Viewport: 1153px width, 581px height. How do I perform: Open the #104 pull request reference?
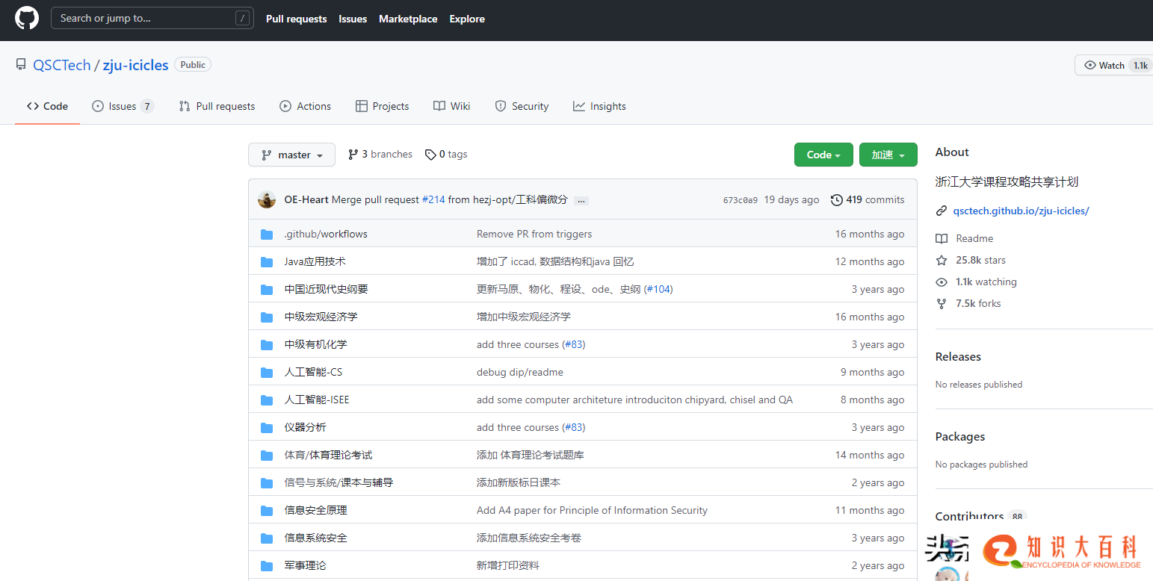(x=658, y=289)
